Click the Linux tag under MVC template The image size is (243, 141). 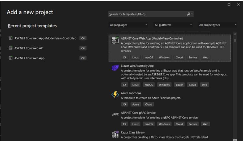coord(135,58)
